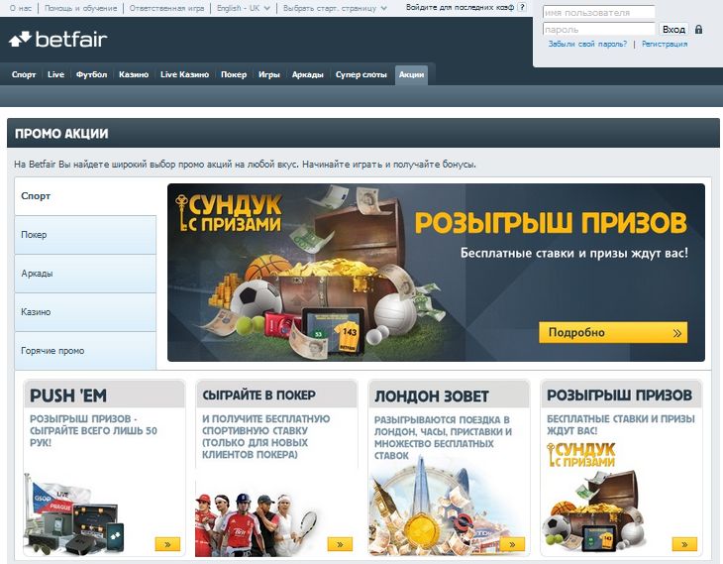Click the treasure chest image on last card
Image resolution: width=723 pixels, height=564 pixels.
click(x=595, y=512)
